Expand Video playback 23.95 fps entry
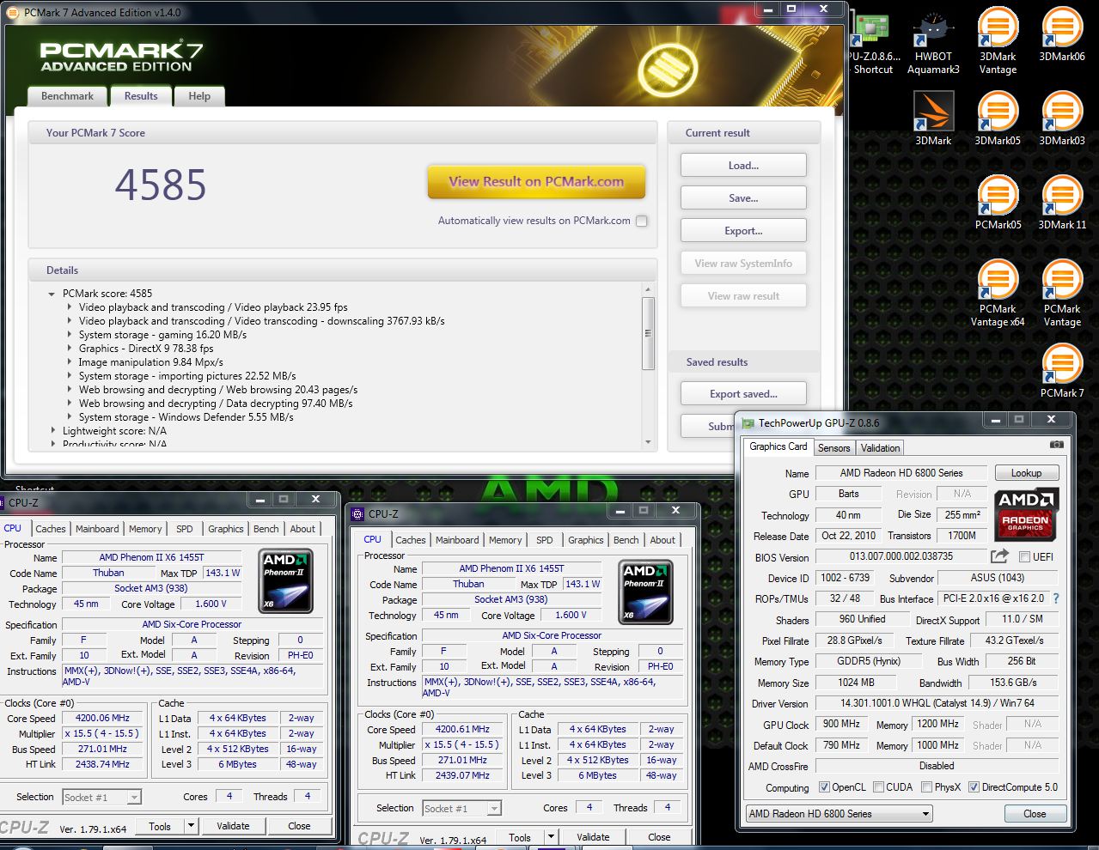The image size is (1099, 850). [x=70, y=307]
